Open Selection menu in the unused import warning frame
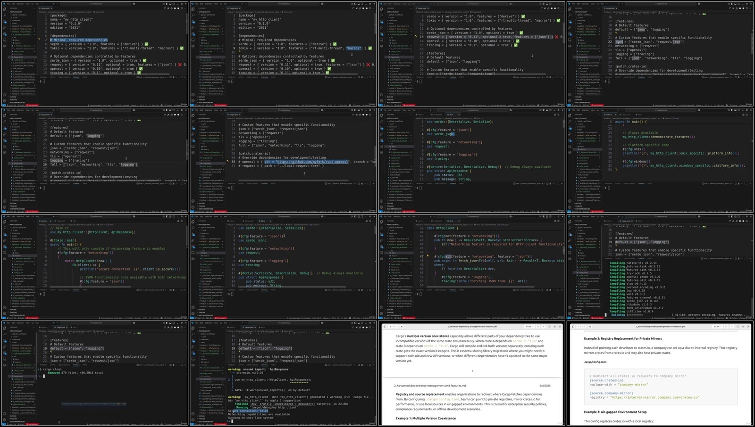Image resolution: width=755 pixels, height=427 pixels. click(x=208, y=323)
